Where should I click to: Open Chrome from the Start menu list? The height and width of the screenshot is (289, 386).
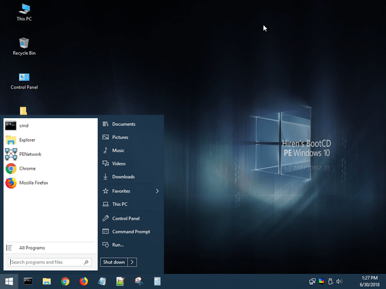(x=27, y=169)
